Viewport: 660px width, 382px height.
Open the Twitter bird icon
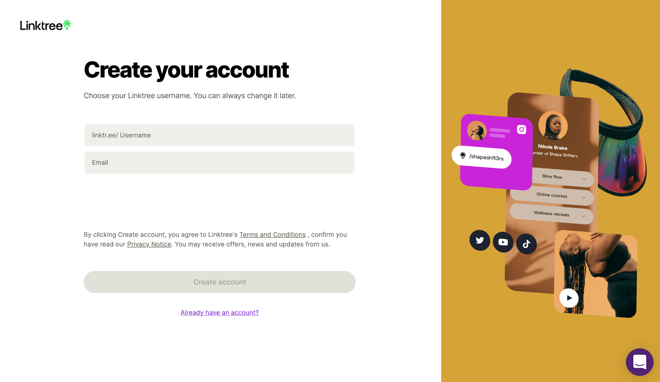pos(479,240)
